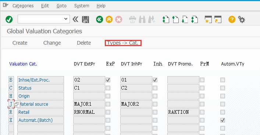
Task: Click the RNORMAL field
Action: [89, 112]
